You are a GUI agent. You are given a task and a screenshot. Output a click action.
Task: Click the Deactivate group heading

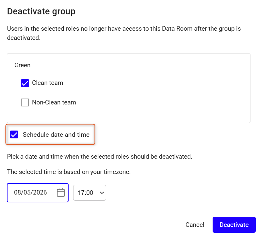click(41, 11)
